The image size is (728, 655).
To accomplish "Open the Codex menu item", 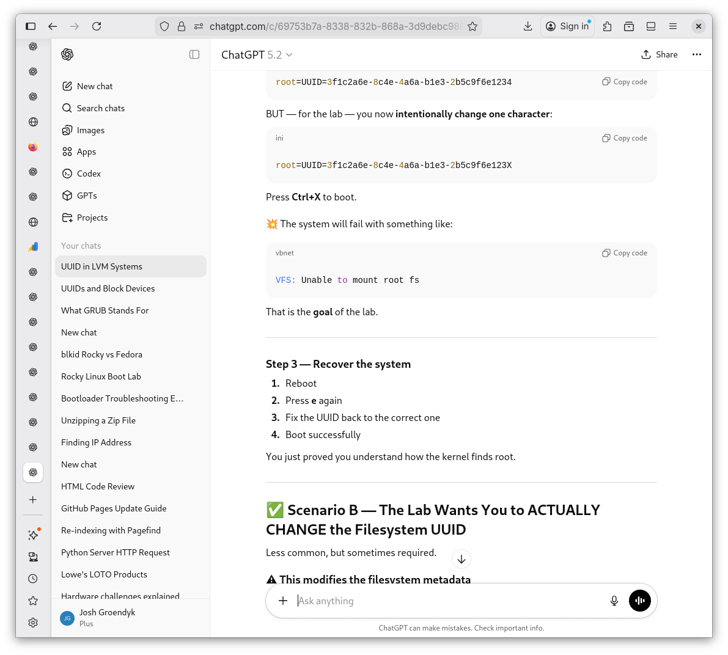I will click(89, 174).
